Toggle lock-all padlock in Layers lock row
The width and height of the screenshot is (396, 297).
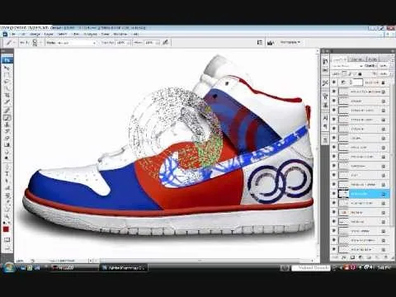pos(361,73)
